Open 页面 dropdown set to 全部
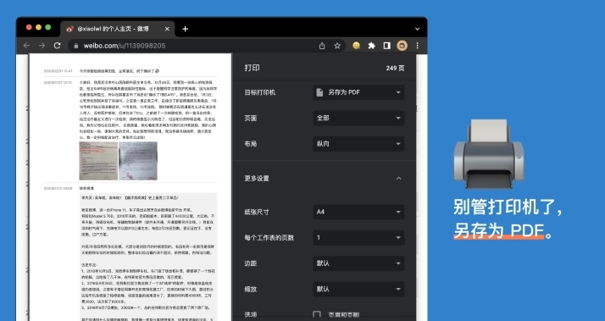The image size is (605, 321). (x=358, y=118)
